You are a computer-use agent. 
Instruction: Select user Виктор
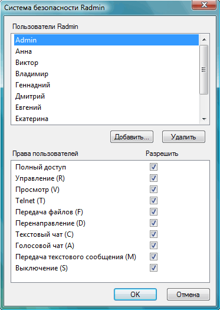pyautogui.click(x=106, y=63)
